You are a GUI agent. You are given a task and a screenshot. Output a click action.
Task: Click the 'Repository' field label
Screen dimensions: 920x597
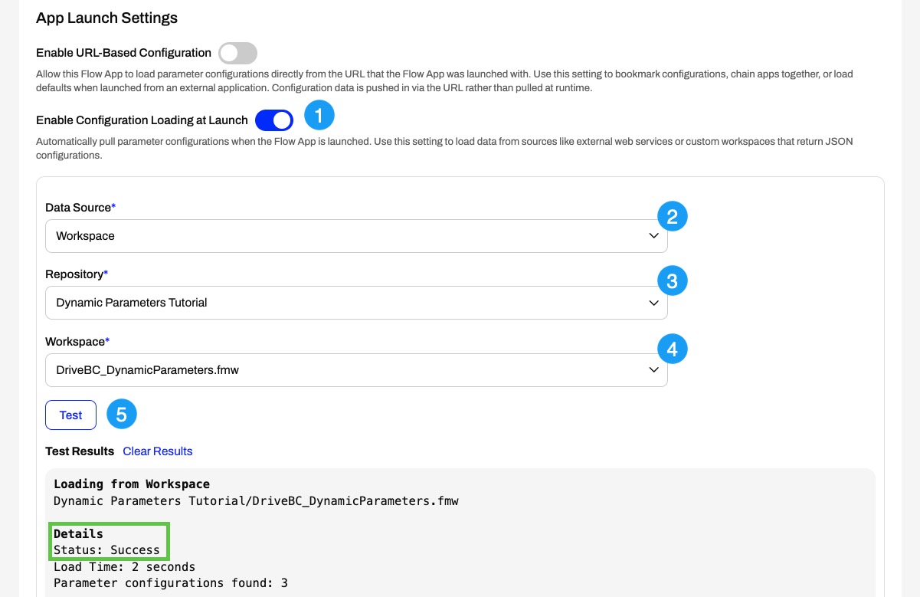(x=77, y=274)
